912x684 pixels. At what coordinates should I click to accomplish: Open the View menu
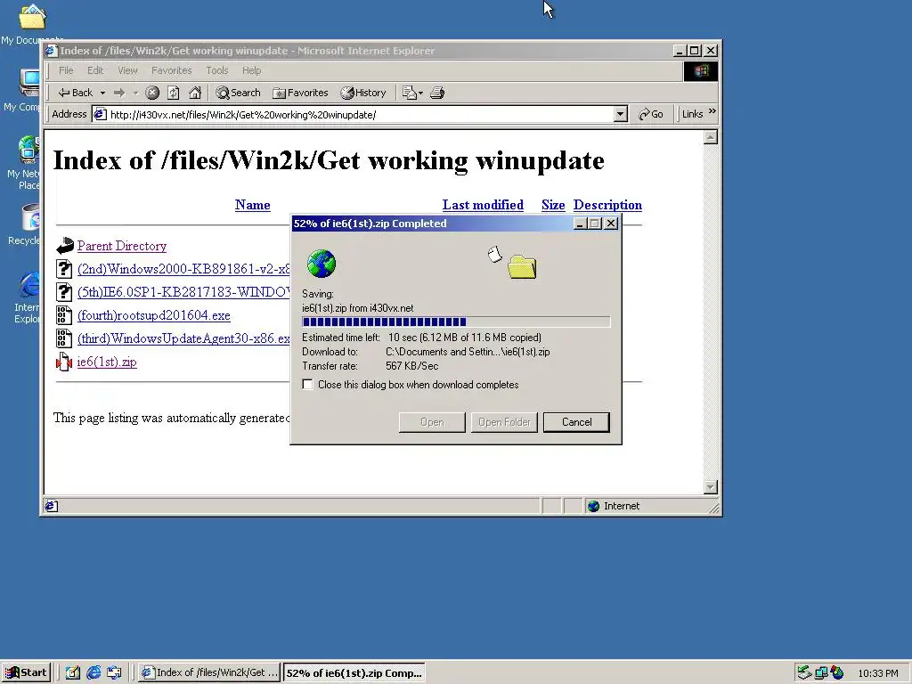pos(127,70)
